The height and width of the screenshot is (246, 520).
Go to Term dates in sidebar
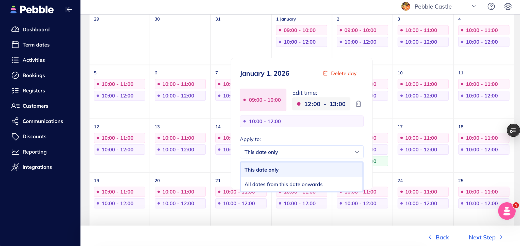point(36,45)
